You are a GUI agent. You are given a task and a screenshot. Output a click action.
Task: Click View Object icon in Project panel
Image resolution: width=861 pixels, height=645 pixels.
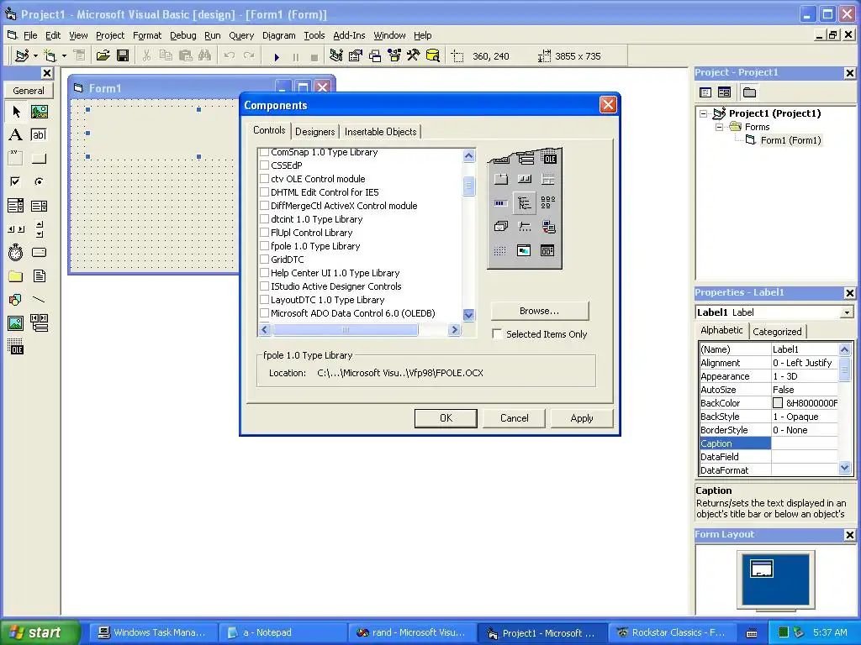tap(725, 92)
